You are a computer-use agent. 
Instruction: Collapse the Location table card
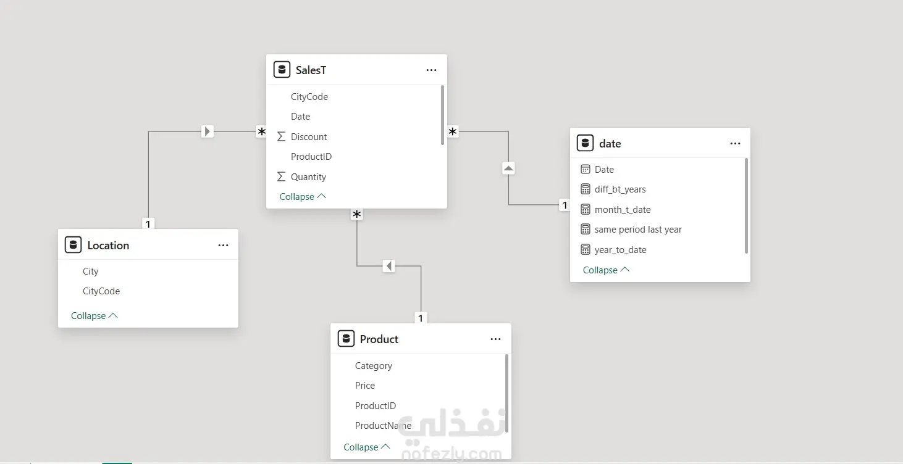(94, 316)
